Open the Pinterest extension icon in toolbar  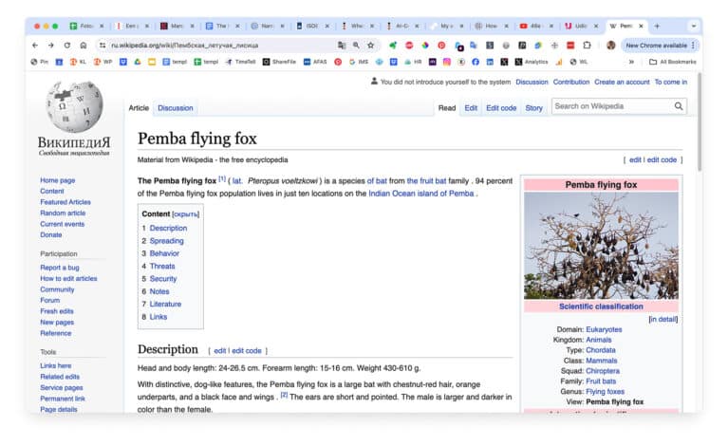441,45
